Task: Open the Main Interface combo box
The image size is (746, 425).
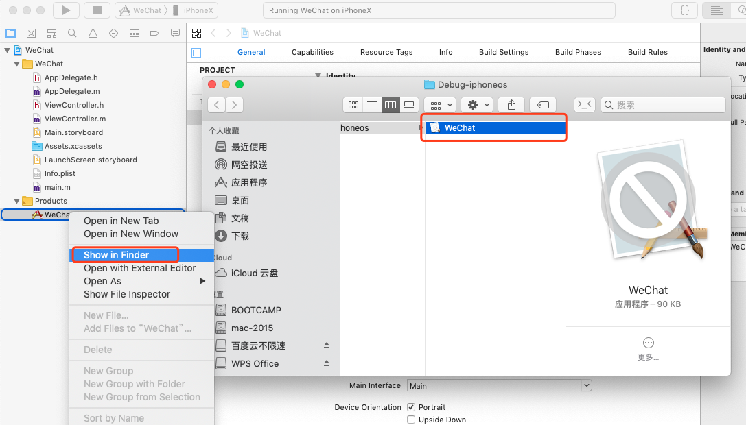Action: click(500, 385)
